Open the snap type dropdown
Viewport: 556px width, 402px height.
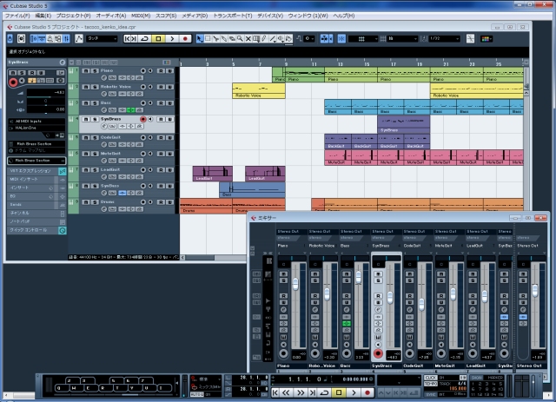click(x=363, y=39)
